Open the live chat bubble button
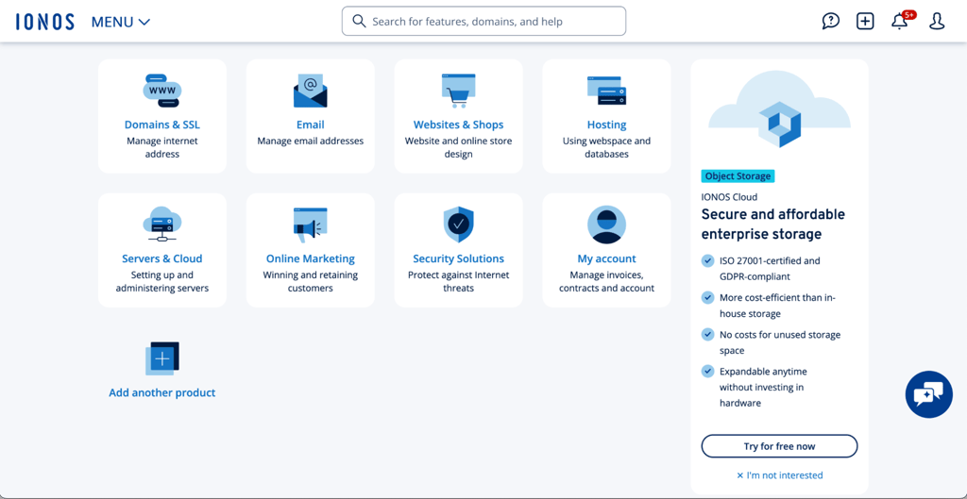 (929, 394)
